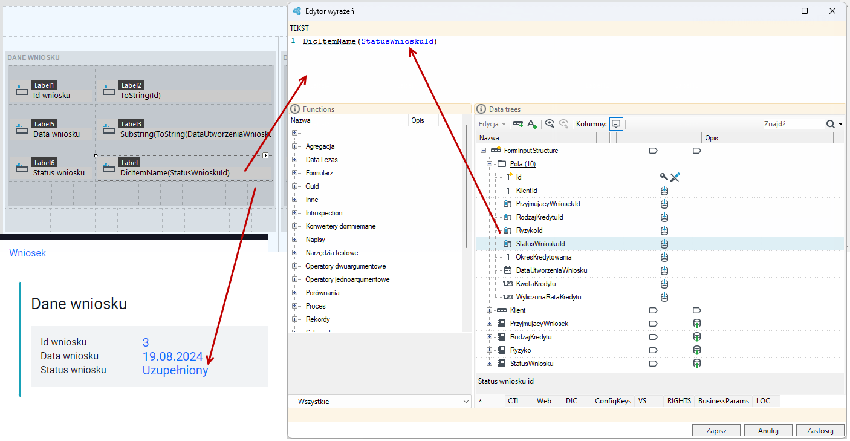This screenshot has width=850, height=441.
Task: Collapse the FormInputStructure tree node
Action: pyautogui.click(x=483, y=151)
